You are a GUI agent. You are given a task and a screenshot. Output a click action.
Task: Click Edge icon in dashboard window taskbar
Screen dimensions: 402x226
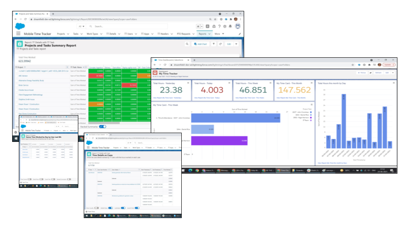click(190, 170)
